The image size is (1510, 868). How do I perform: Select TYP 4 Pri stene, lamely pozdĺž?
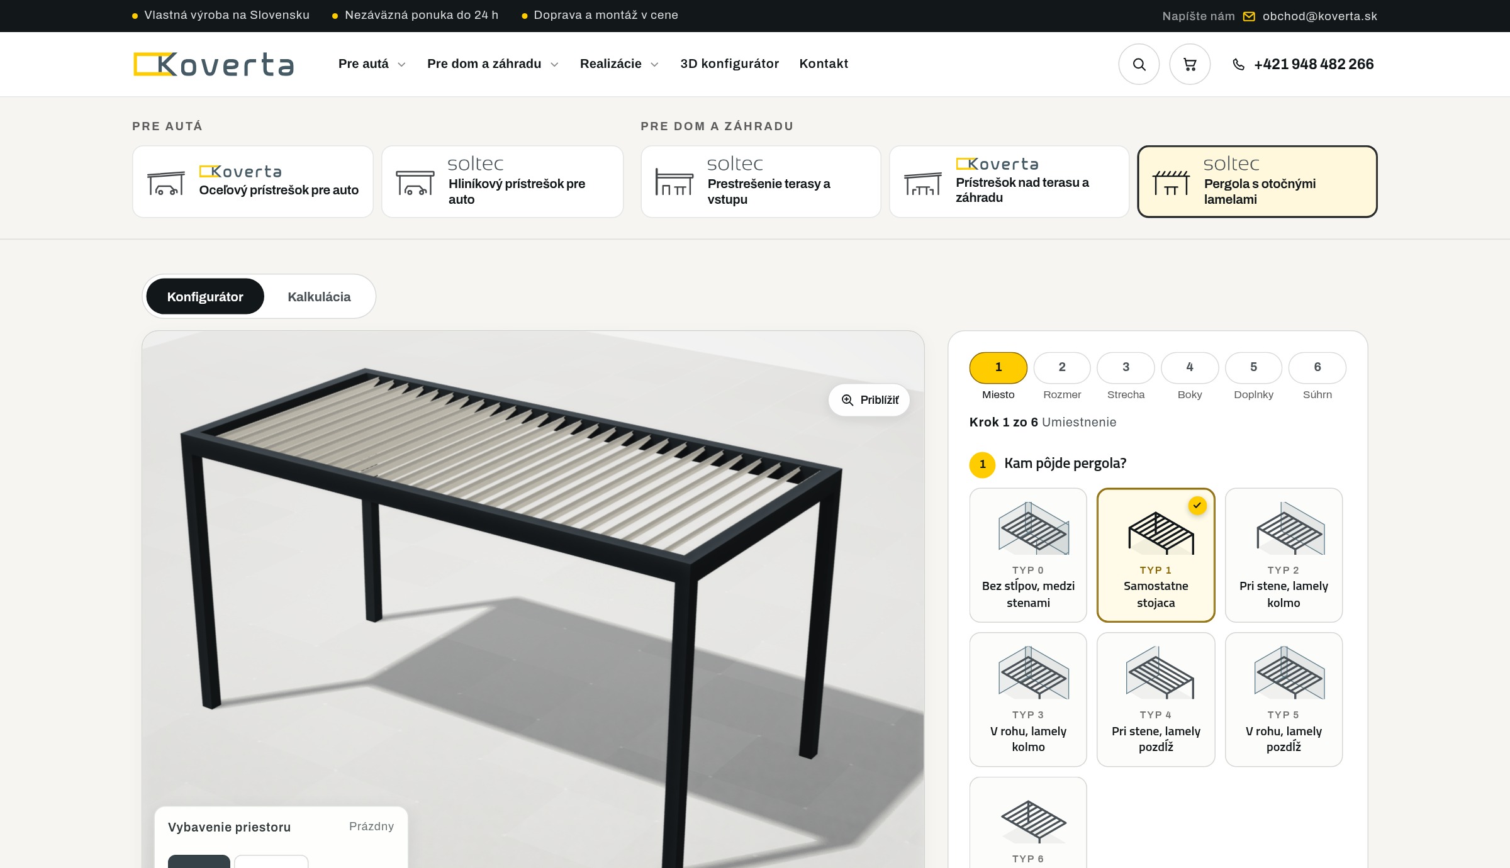point(1156,699)
